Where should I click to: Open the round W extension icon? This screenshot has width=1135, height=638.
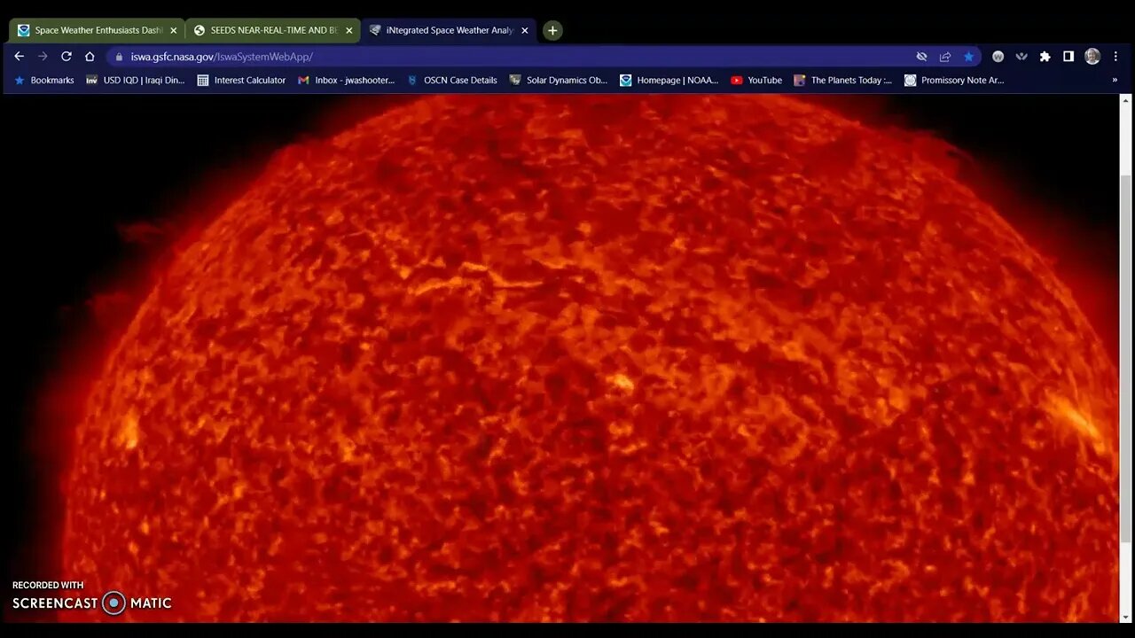[998, 57]
